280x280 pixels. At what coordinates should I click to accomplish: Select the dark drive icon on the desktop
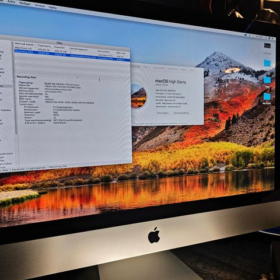267,46
